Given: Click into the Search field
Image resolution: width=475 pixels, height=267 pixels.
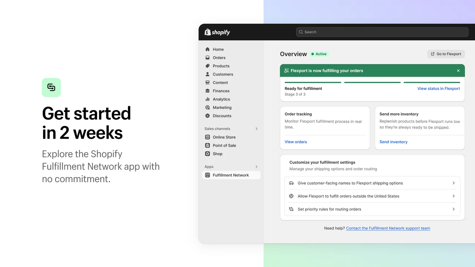Looking at the screenshot, I should click(382, 32).
